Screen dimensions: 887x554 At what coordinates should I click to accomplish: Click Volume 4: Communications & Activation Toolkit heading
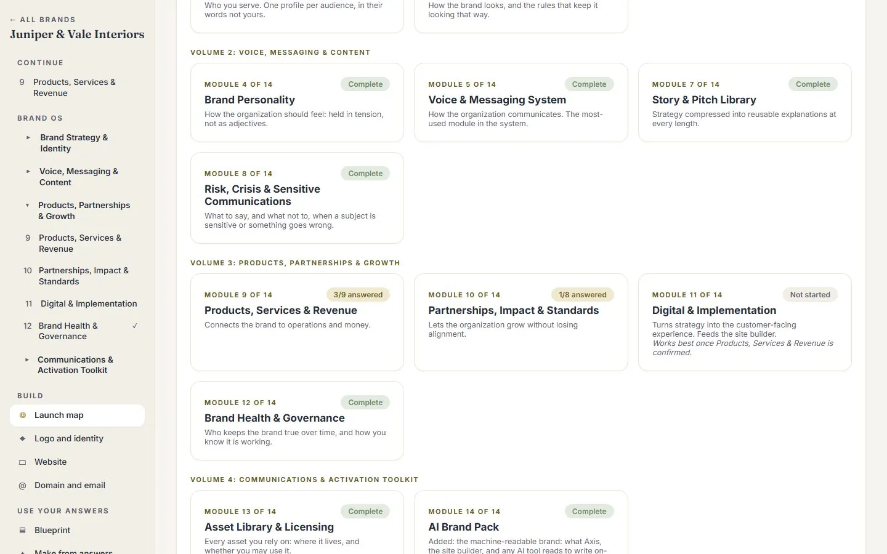pyautogui.click(x=304, y=480)
